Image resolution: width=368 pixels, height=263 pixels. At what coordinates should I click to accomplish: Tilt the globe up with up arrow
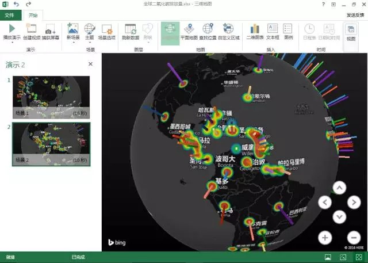339,188
